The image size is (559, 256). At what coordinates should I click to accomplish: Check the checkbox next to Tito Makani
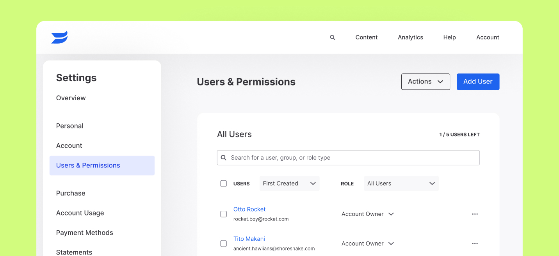[223, 243]
